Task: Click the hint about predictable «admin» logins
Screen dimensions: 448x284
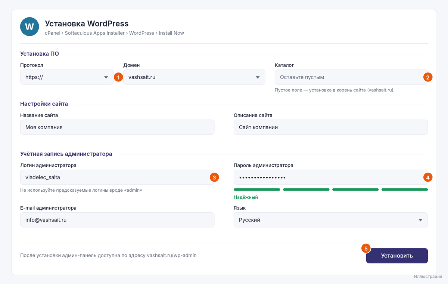Action: click(81, 190)
